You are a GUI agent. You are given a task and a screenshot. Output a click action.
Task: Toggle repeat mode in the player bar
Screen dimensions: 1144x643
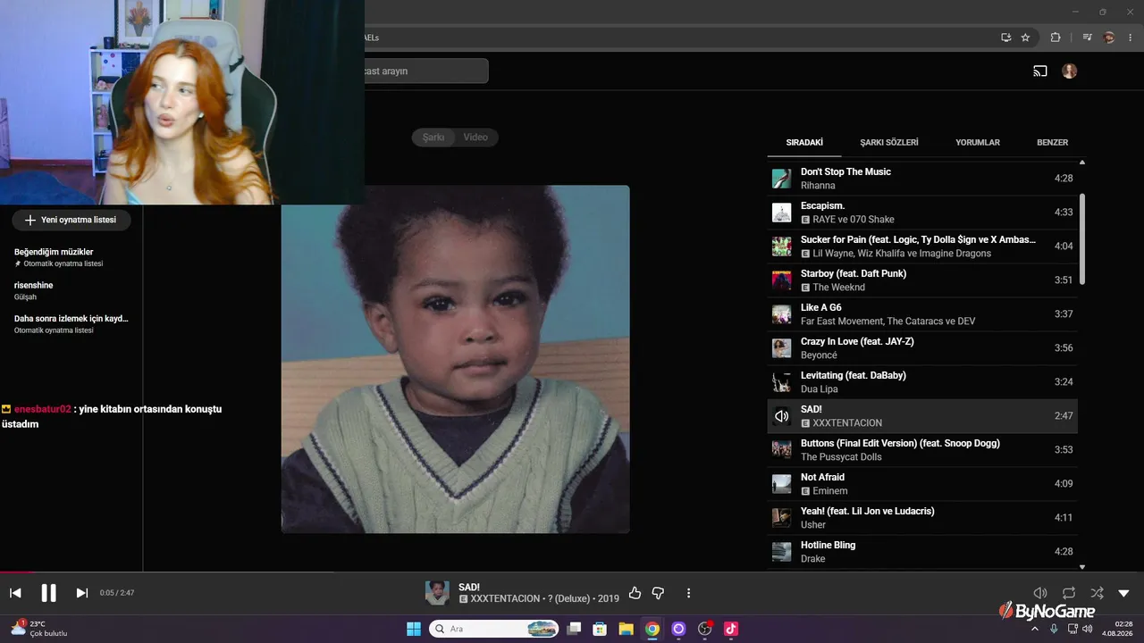(x=1069, y=593)
